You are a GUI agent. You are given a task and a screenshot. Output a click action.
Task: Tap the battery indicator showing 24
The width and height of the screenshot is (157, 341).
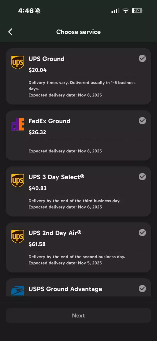138,11
